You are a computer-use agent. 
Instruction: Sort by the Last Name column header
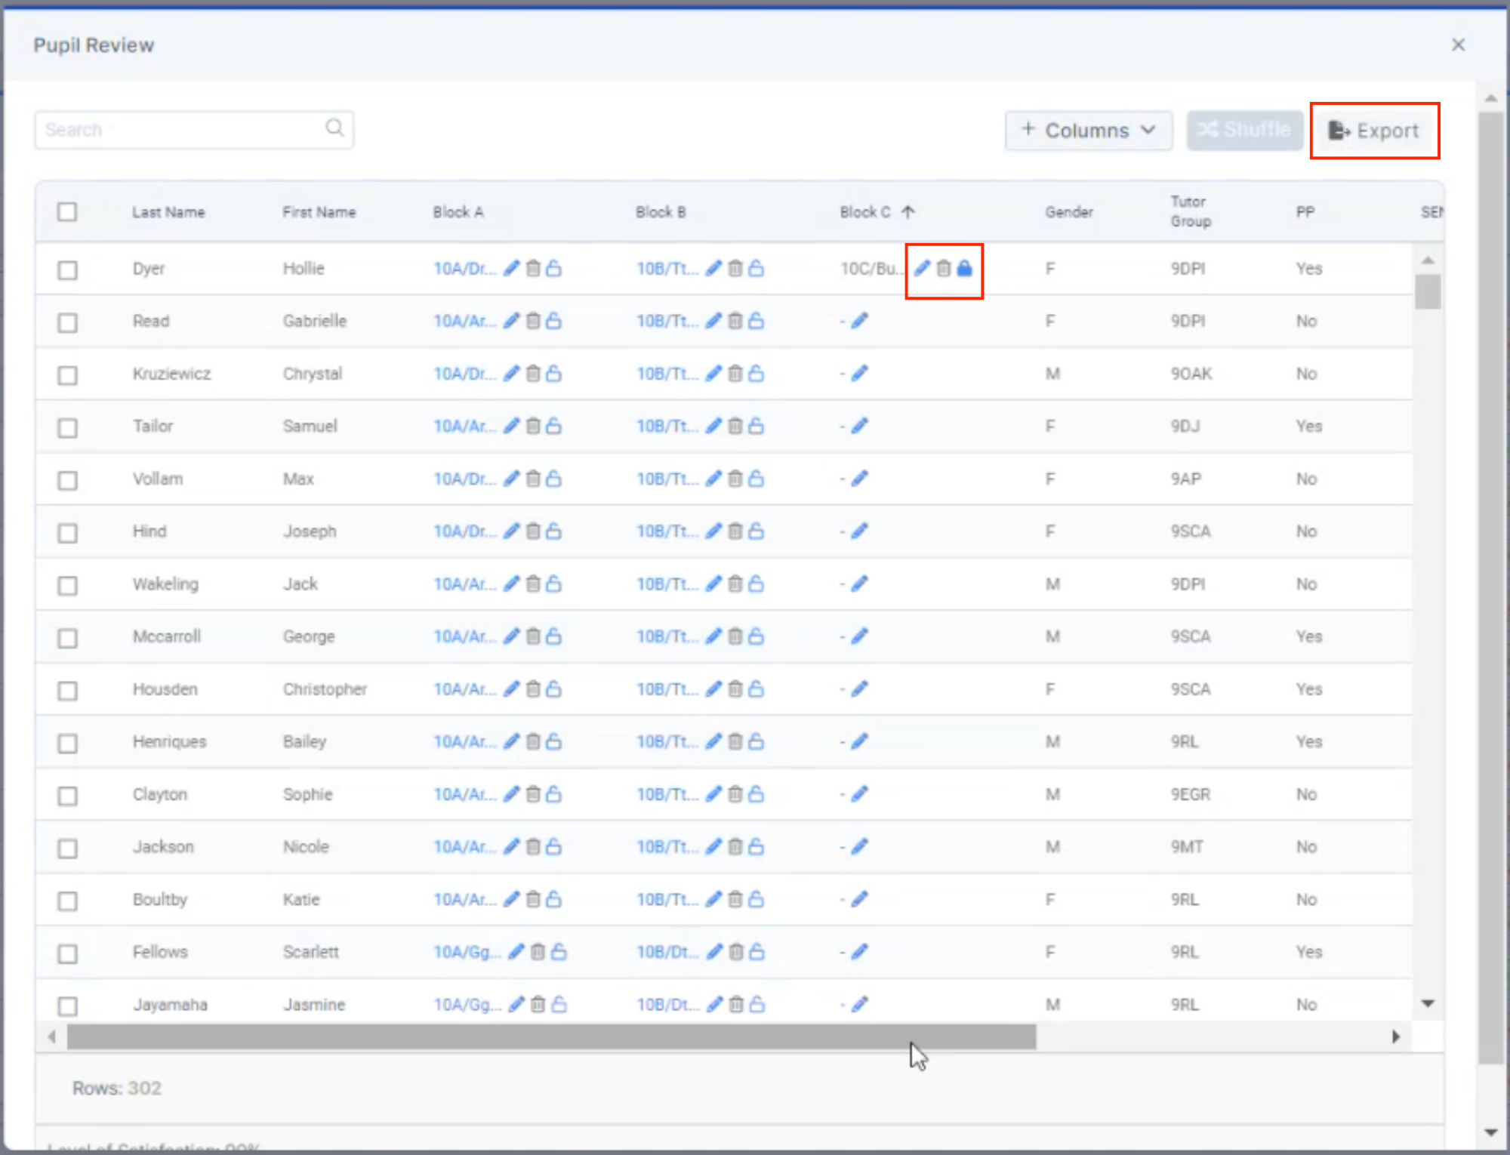[x=168, y=212]
